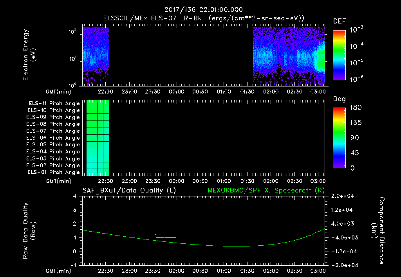Click the white data quality line at level 2
401x277 pixels.
[121, 224]
